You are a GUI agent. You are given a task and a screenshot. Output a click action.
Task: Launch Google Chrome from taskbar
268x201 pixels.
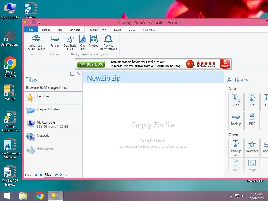click(x=40, y=196)
